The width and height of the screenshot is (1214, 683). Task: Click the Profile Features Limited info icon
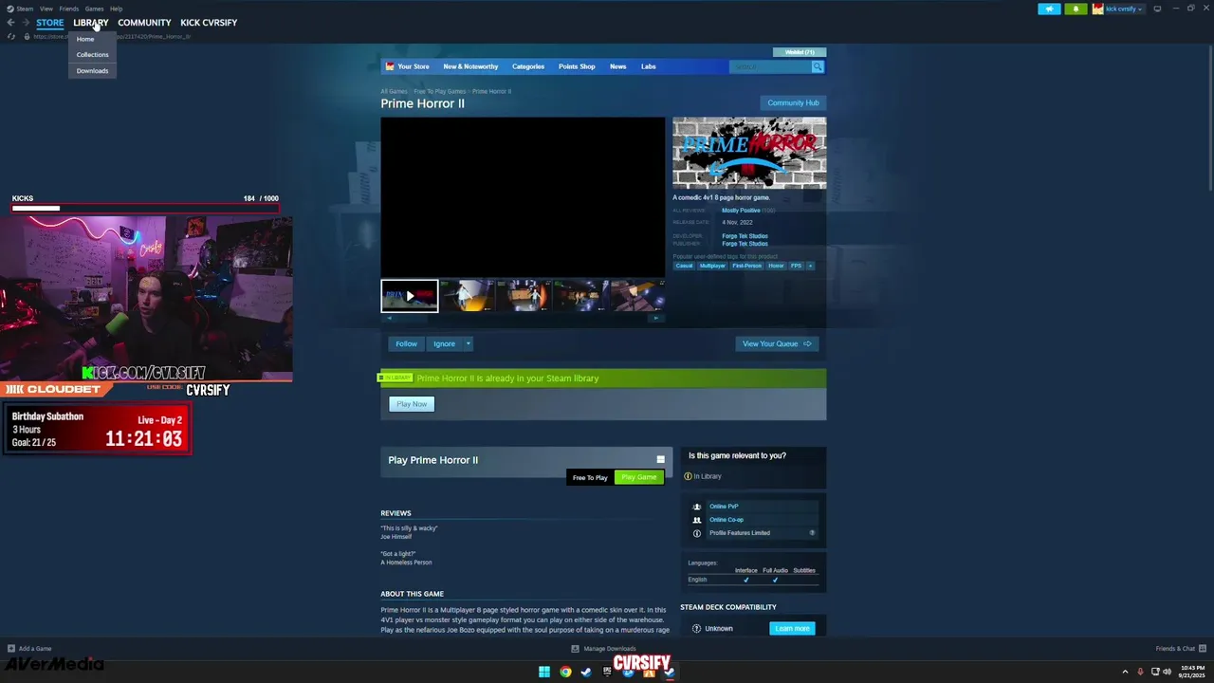click(x=697, y=533)
